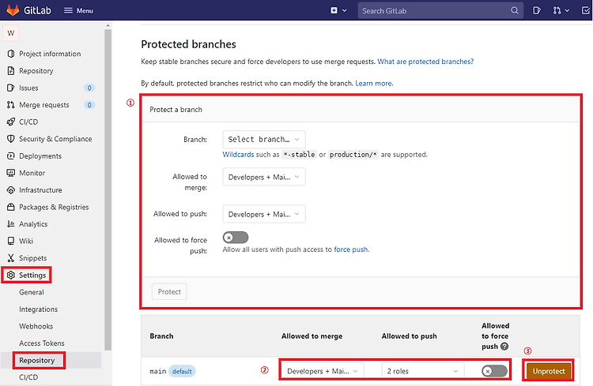Click the Infrastructure sidebar icon
This screenshot has width=593, height=386.
click(x=11, y=190)
